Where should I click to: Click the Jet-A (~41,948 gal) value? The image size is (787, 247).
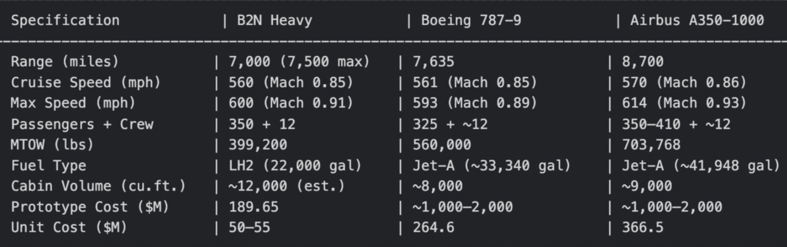coord(701,165)
